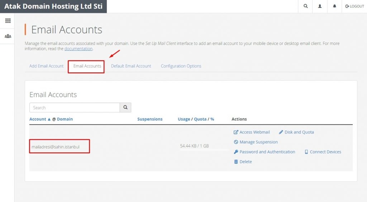Sort by Quota column header
This screenshot has height=202, width=367.
(x=200, y=119)
